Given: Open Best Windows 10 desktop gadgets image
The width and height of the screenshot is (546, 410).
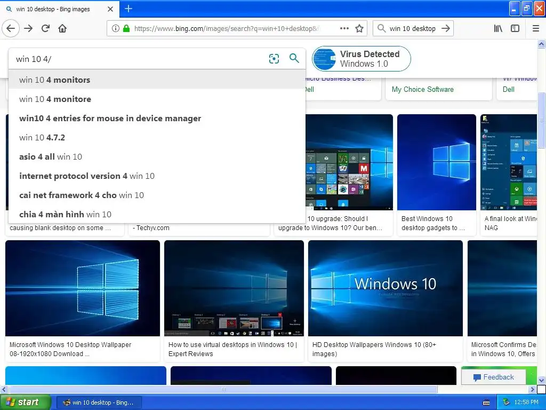Looking at the screenshot, I should coord(436,162).
